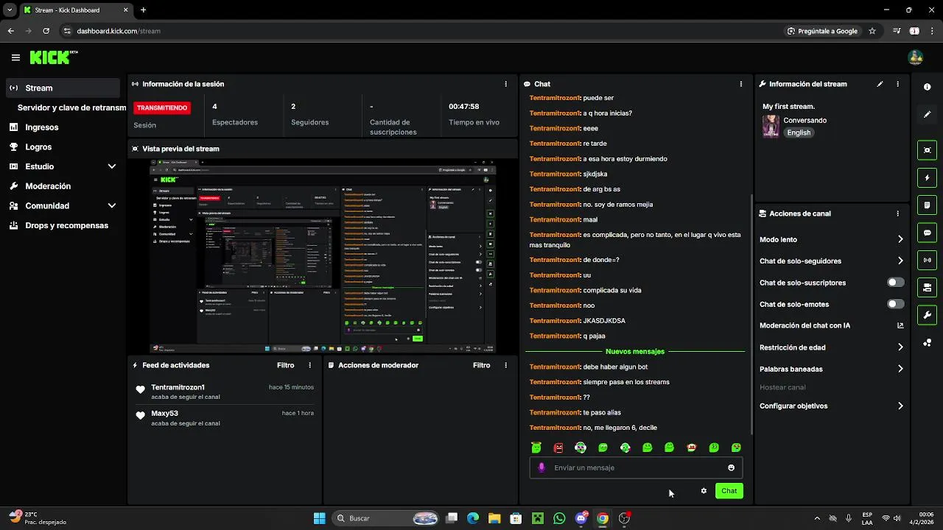
Task: Open OBS Studio from the taskbar
Action: pyautogui.click(x=624, y=518)
